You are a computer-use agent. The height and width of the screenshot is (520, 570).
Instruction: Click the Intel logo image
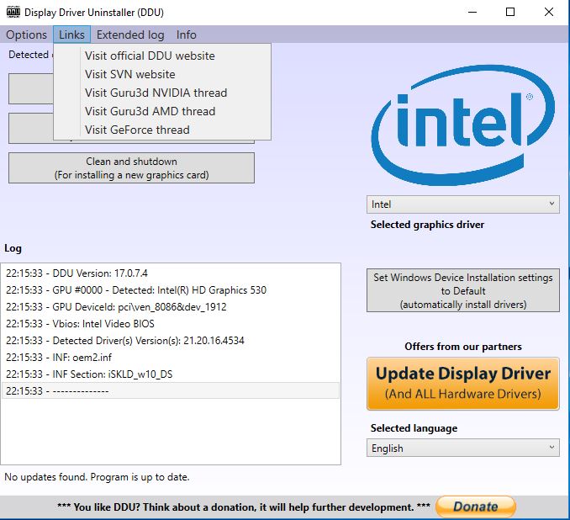pyautogui.click(x=462, y=125)
